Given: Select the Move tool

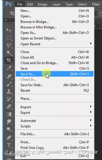Looking at the screenshot, I should (x=9, y=30).
